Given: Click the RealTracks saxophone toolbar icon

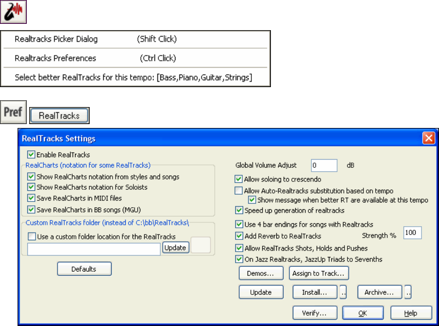Looking at the screenshot, I should point(13,12).
